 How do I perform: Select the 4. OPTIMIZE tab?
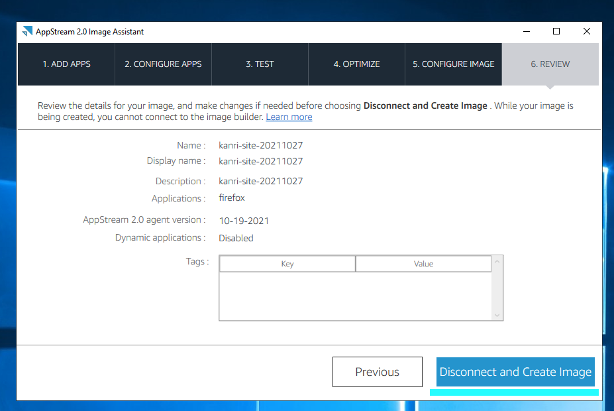[x=357, y=64]
